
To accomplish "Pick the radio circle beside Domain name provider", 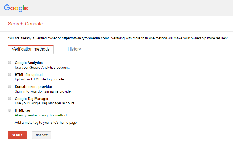I will (x=9, y=86).
